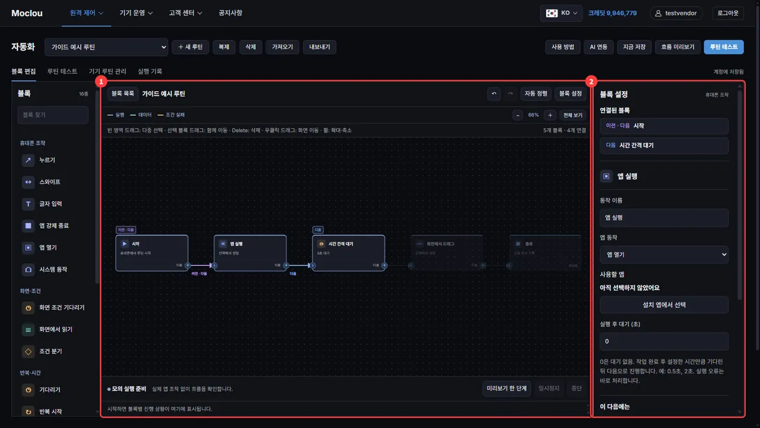760x428 pixels.
Task: Choose the 앱 강제 종료 block icon
Action: [x=28, y=226]
